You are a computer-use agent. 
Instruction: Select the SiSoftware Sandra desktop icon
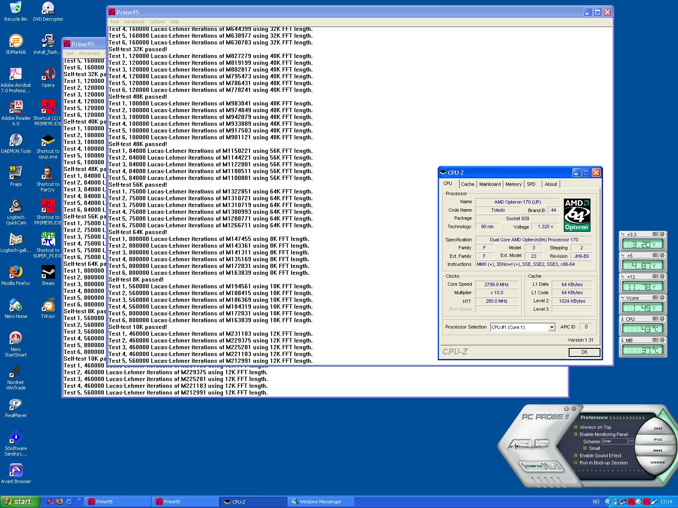(16, 444)
